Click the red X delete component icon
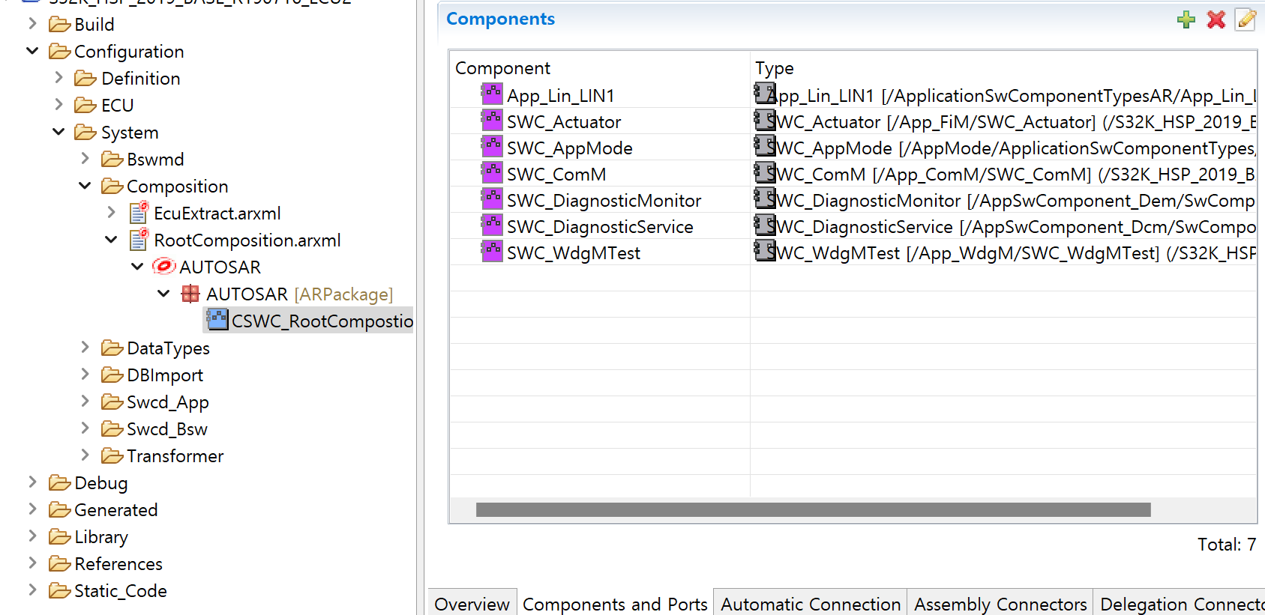The image size is (1265, 615). tap(1216, 19)
